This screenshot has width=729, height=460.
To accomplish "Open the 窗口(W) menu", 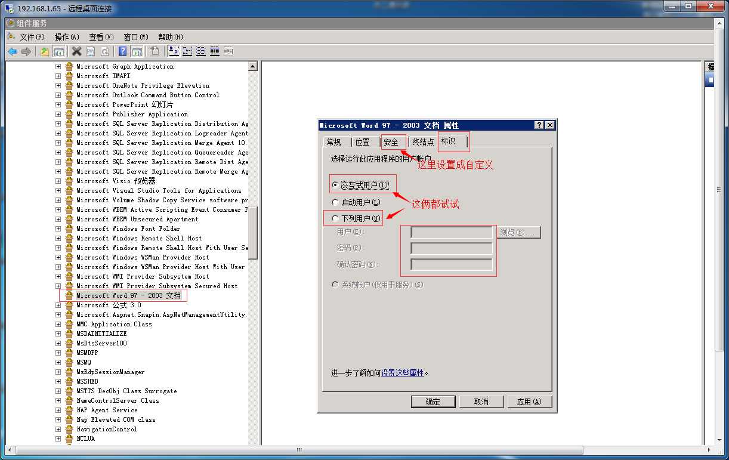I will (x=136, y=37).
